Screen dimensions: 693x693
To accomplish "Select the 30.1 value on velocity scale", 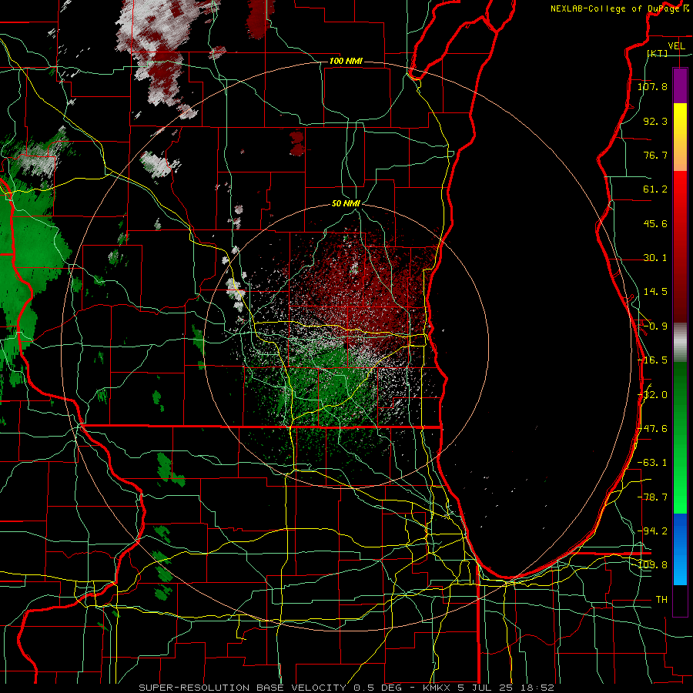I will tap(655, 258).
